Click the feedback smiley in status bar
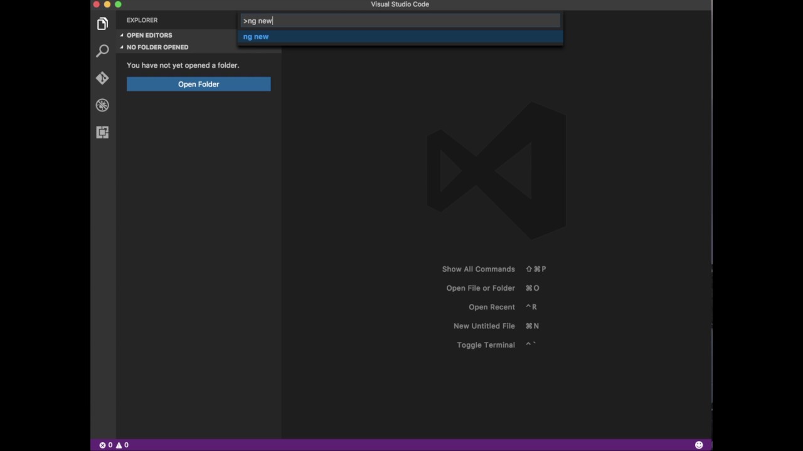The height and width of the screenshot is (451, 803). pos(699,445)
